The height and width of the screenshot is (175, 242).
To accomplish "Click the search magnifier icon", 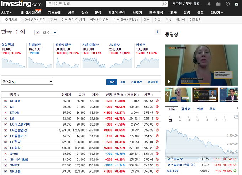I will 164,4.
